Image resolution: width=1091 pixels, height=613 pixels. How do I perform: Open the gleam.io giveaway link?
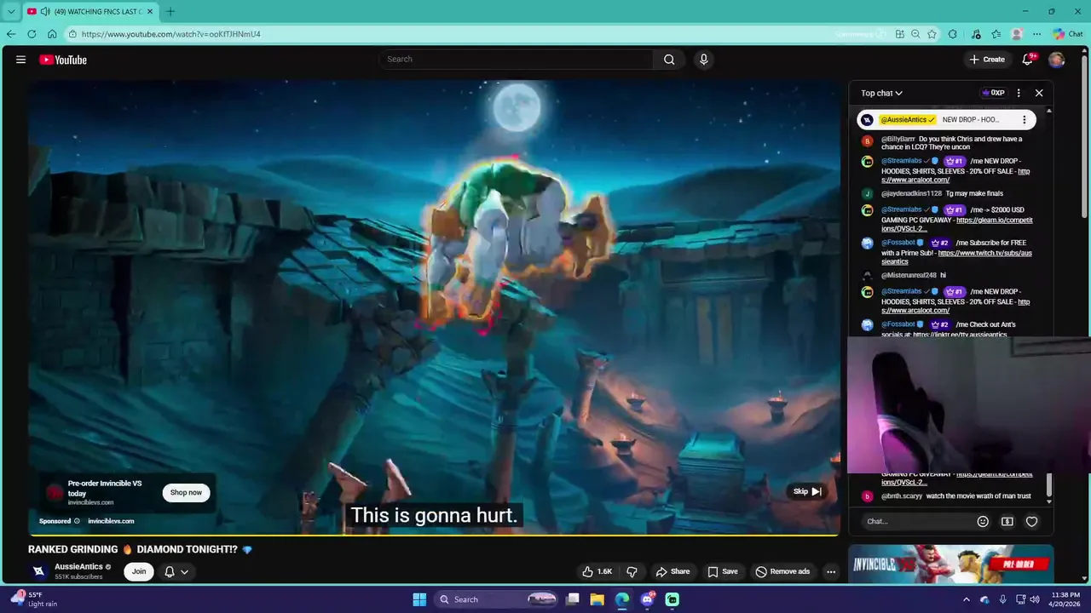pos(957,225)
